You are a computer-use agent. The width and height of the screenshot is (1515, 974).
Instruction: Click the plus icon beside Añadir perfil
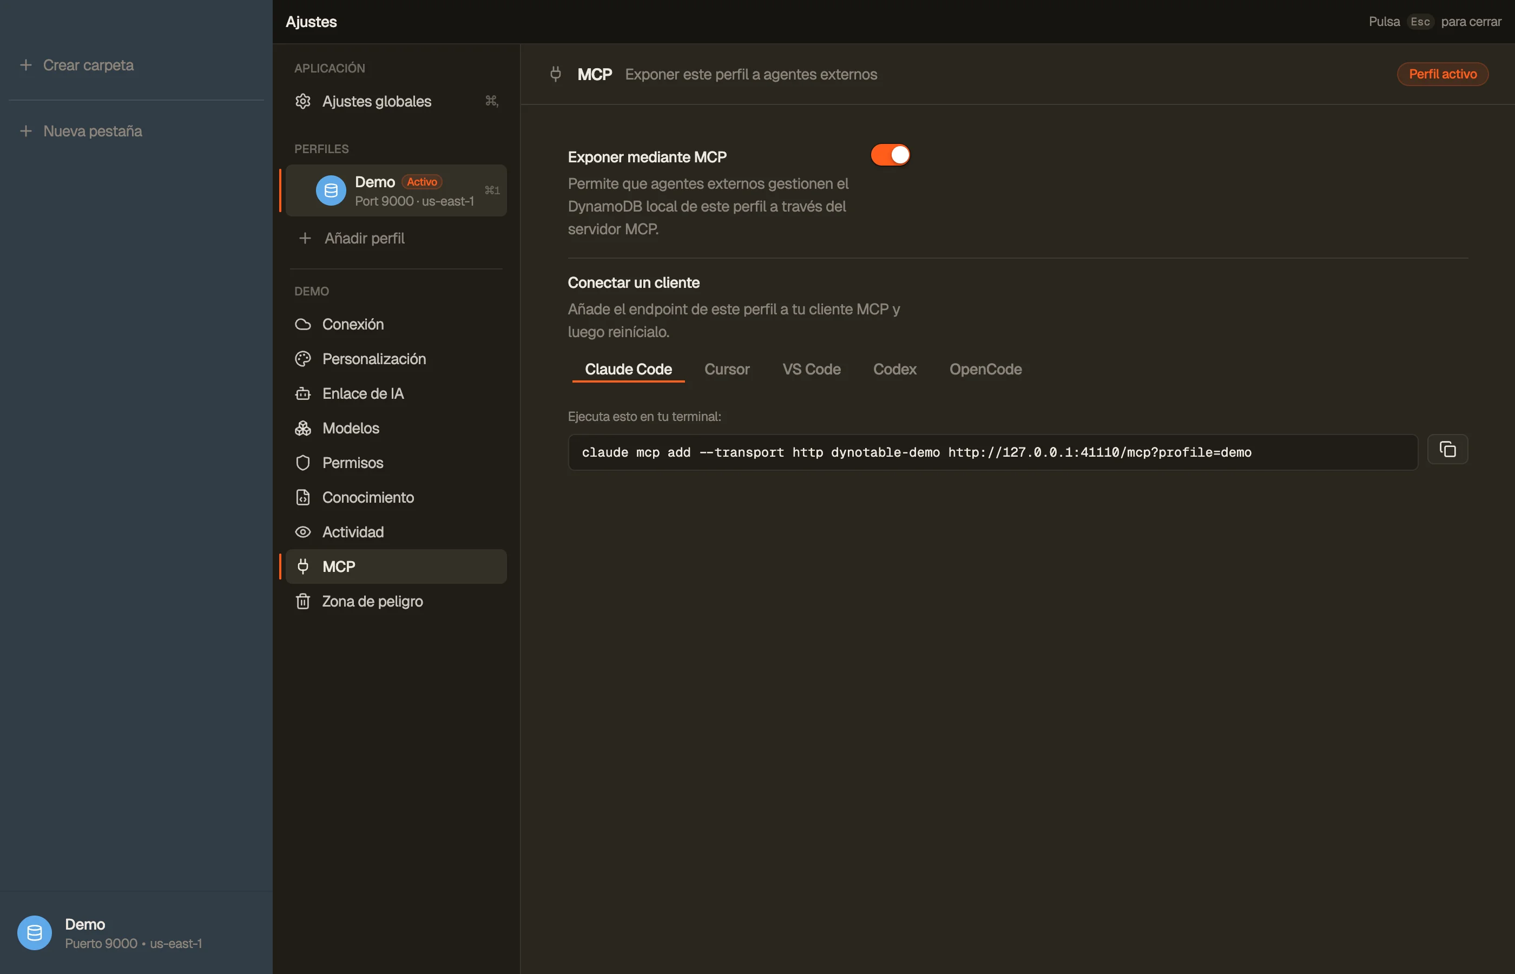(305, 239)
